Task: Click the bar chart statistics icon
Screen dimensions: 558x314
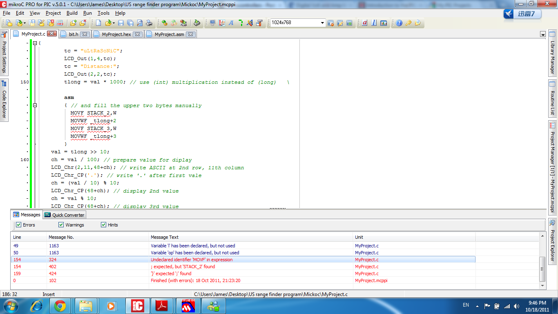Action: pos(384,23)
